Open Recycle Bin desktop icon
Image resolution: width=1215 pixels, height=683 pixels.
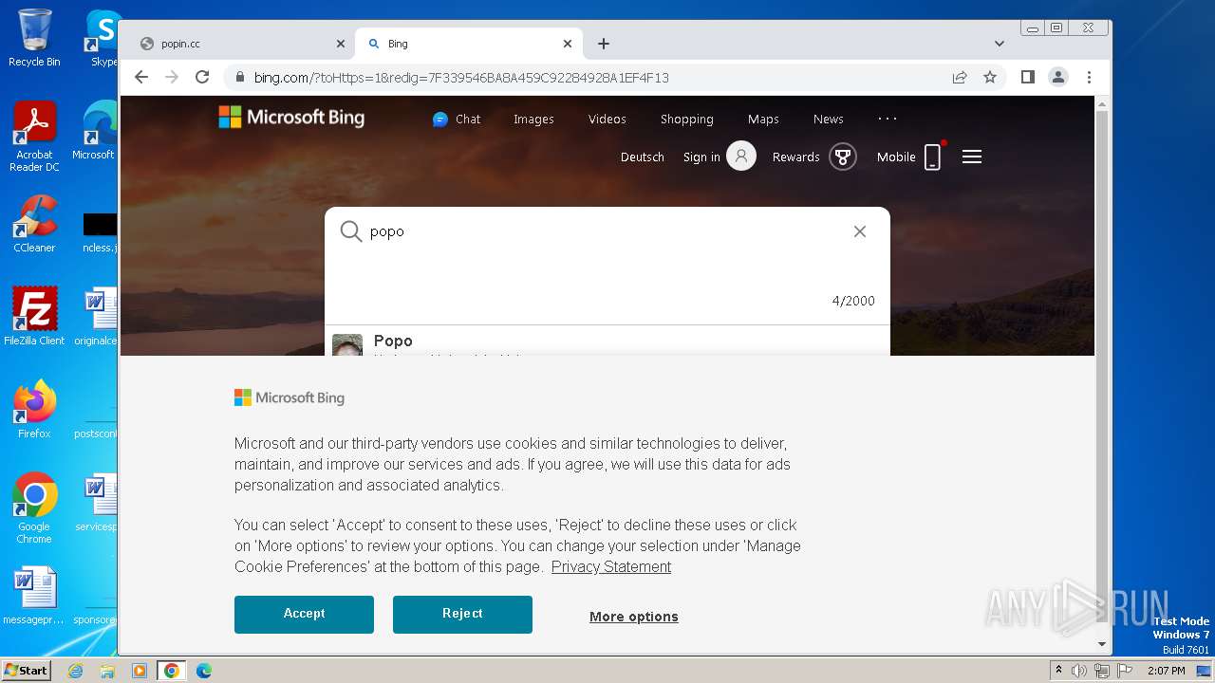(x=34, y=38)
